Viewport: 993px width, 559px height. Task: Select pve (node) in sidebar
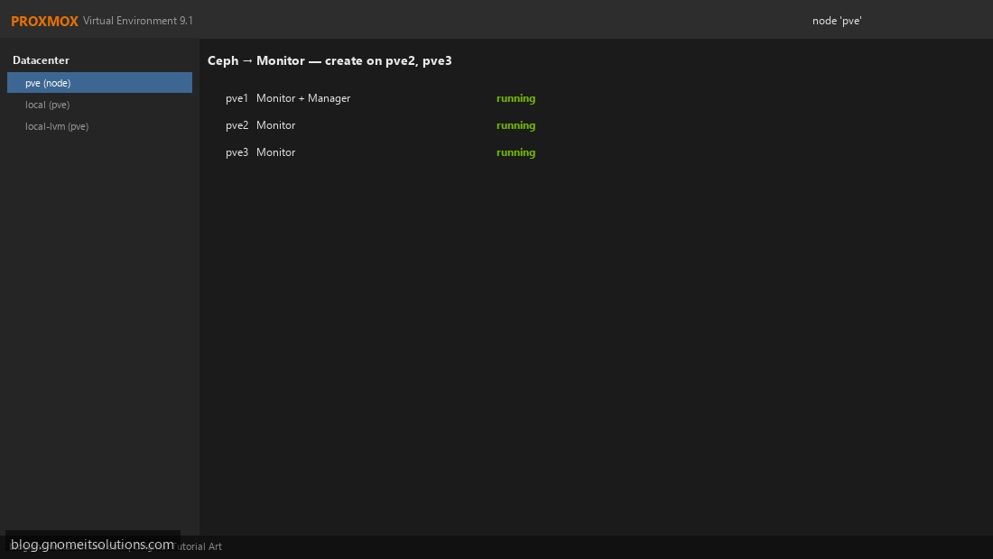pos(99,83)
